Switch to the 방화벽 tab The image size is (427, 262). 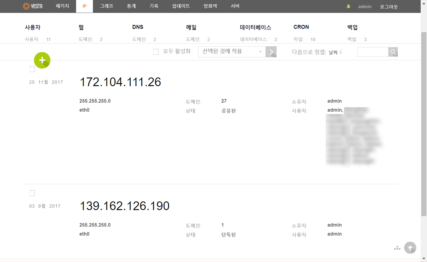[210, 6]
